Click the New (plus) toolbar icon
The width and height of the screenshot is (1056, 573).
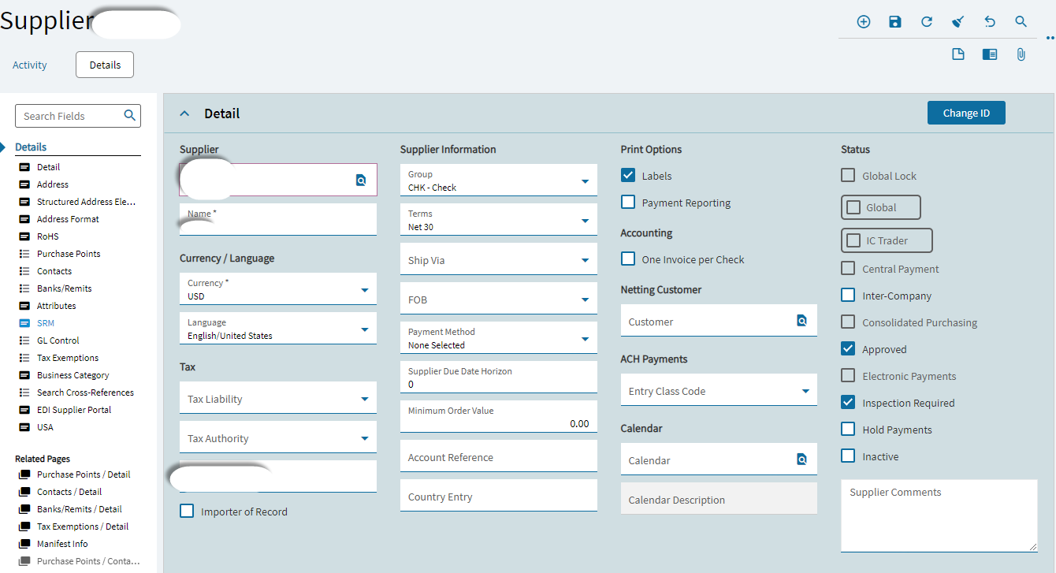pos(864,22)
